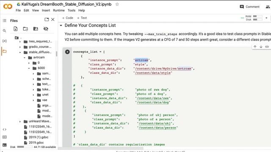
Task: Open the search sidebar icon
Action: coord(5,31)
